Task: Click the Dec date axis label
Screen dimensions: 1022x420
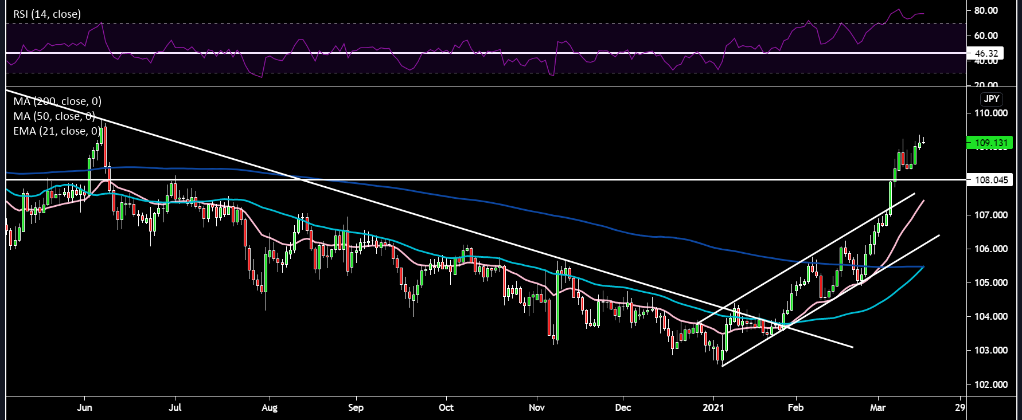Action: pos(623,407)
